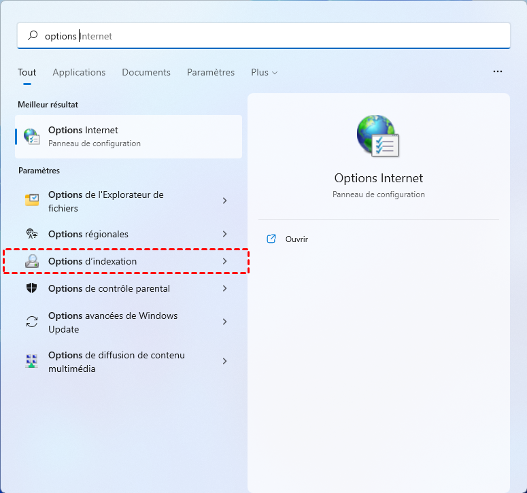Screen dimensions: 527x493
Task: Expand chevron next to Options régionales
Action: (x=224, y=234)
